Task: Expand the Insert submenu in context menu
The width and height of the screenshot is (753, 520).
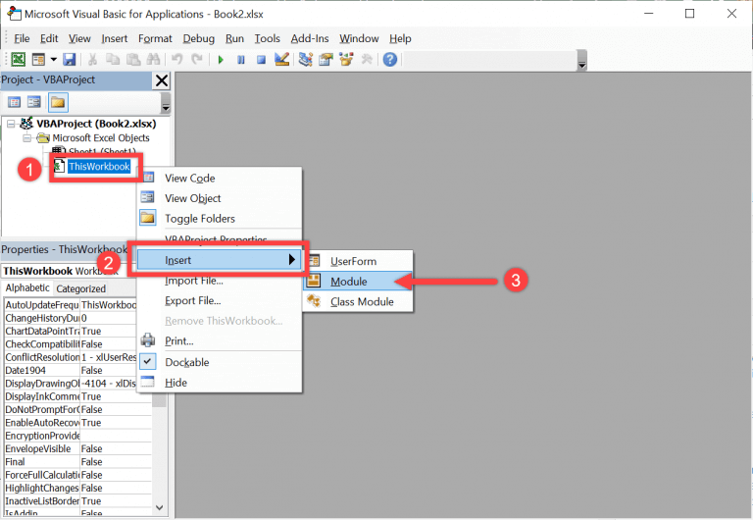Action: click(x=220, y=260)
